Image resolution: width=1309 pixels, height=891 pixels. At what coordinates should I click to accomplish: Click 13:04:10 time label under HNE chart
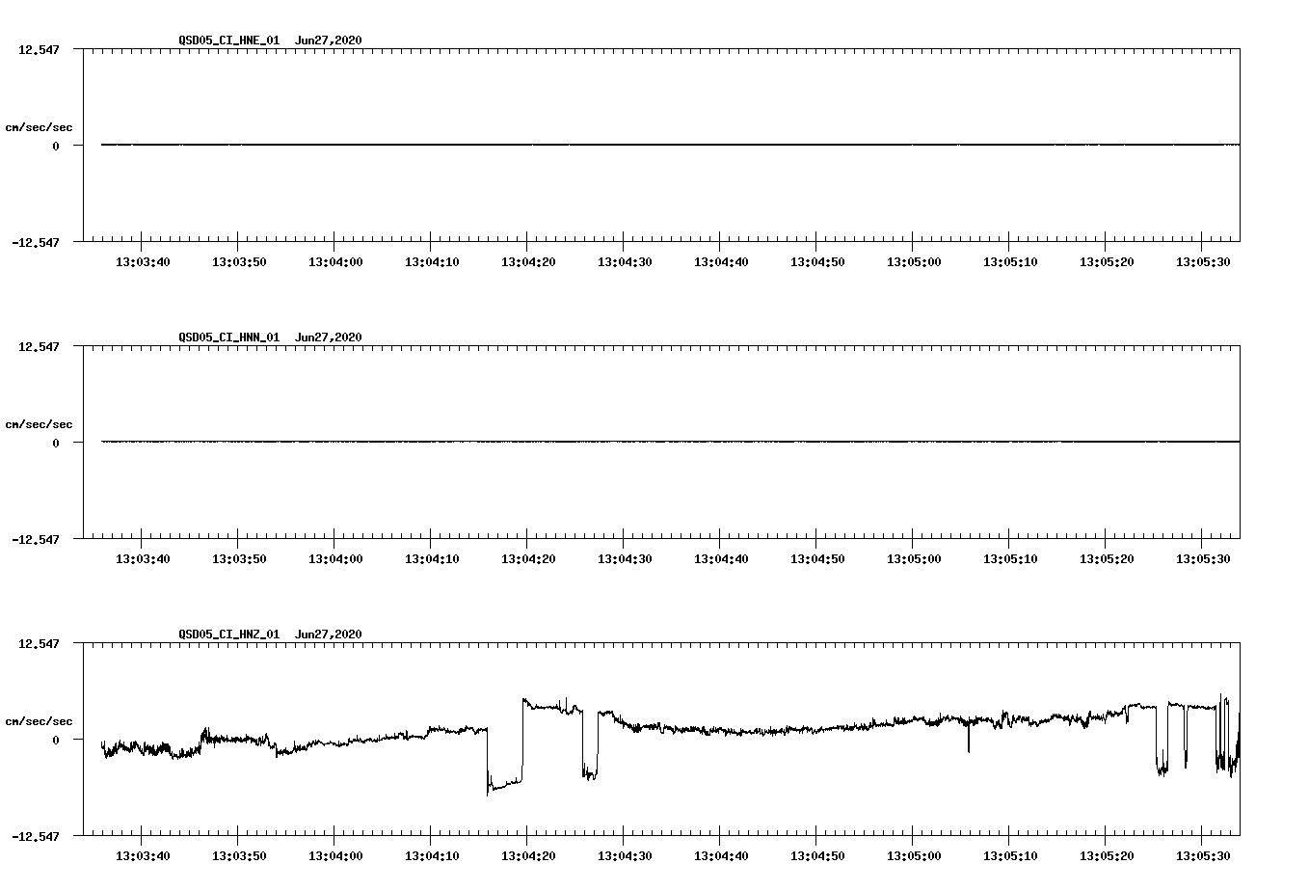point(432,261)
